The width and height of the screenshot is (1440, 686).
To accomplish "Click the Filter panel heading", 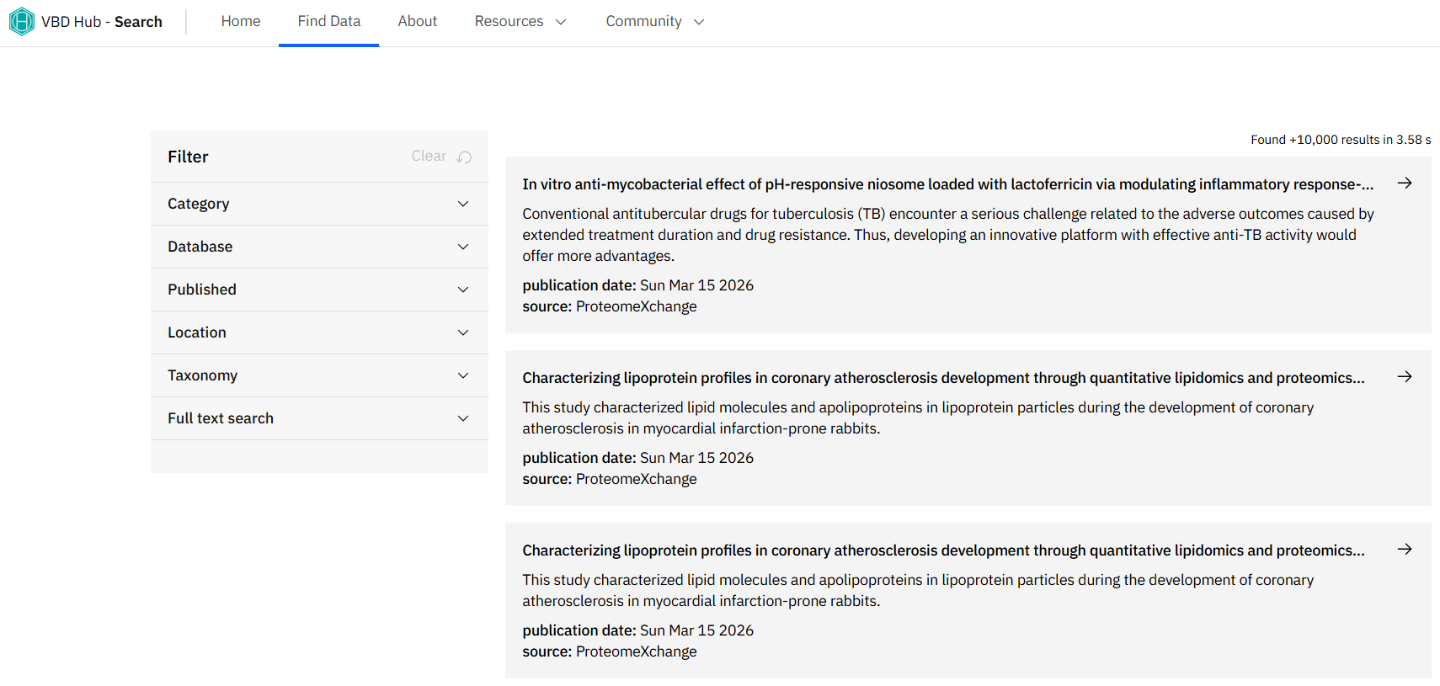I will pos(188,157).
